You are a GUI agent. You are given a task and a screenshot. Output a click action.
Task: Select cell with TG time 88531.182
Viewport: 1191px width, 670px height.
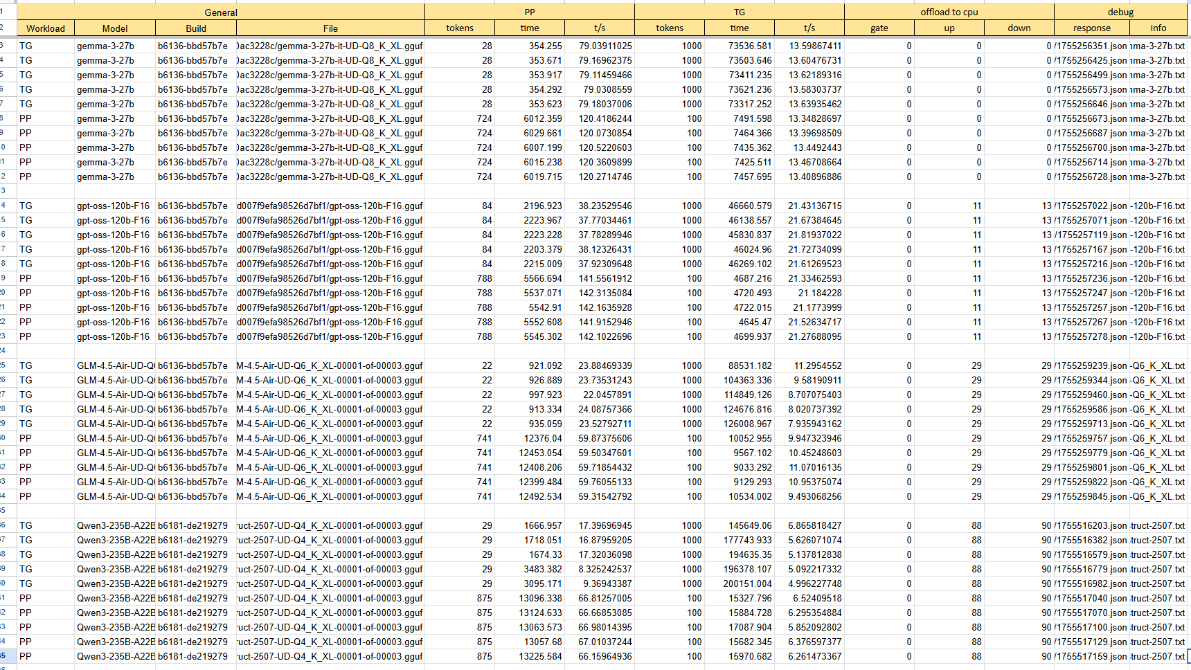(740, 365)
